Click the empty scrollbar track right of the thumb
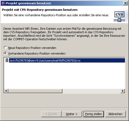This screenshot has width=129, height=121. (92, 91)
